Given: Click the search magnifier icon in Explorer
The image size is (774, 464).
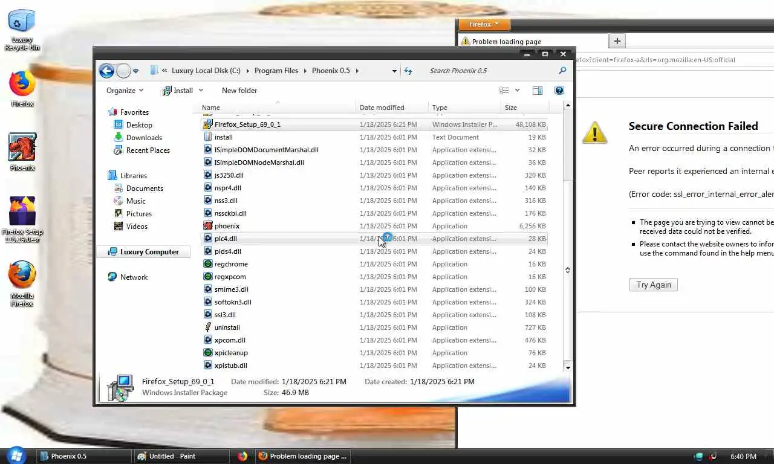Looking at the screenshot, I should (x=562, y=71).
